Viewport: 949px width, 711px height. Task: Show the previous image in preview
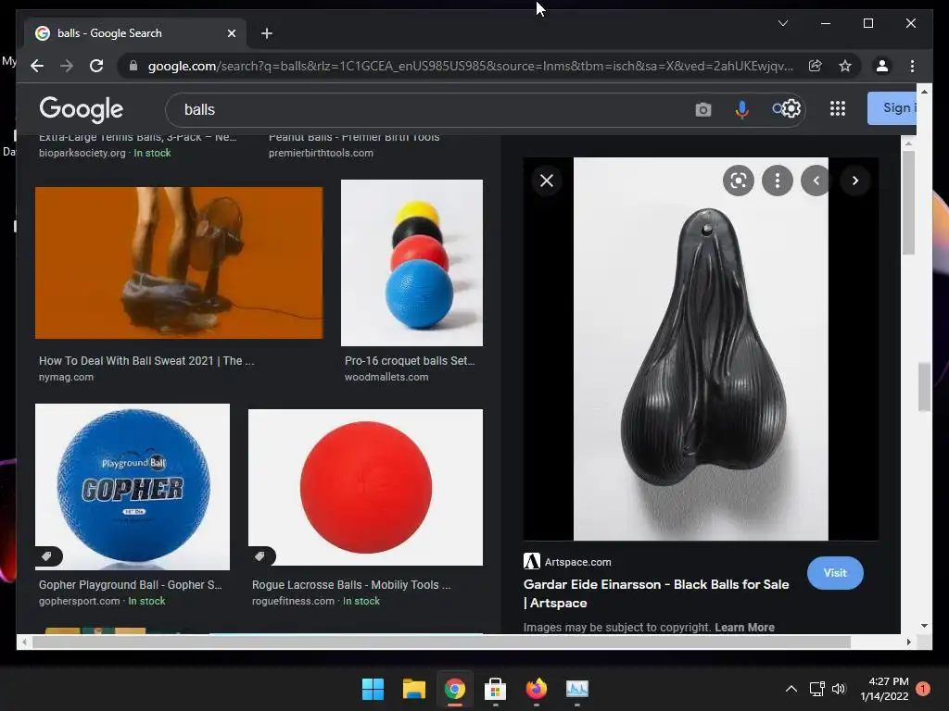click(x=816, y=181)
